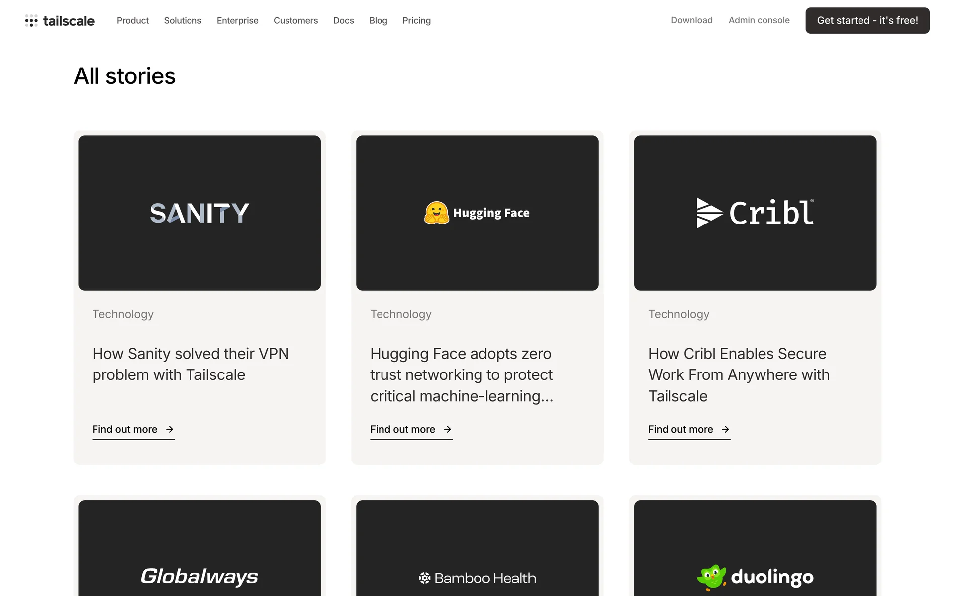
Task: Open Docs from the navigation bar
Action: [x=343, y=21]
